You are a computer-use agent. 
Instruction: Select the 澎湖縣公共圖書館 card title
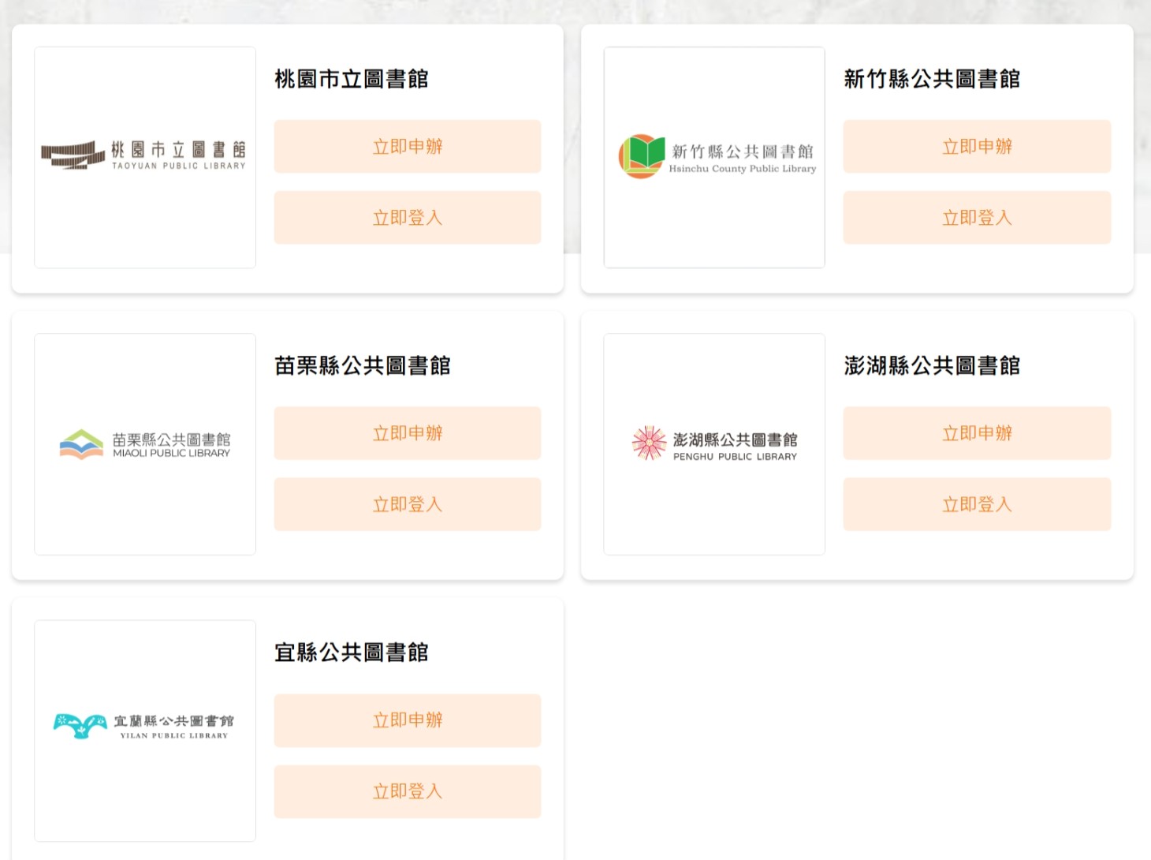coord(932,365)
